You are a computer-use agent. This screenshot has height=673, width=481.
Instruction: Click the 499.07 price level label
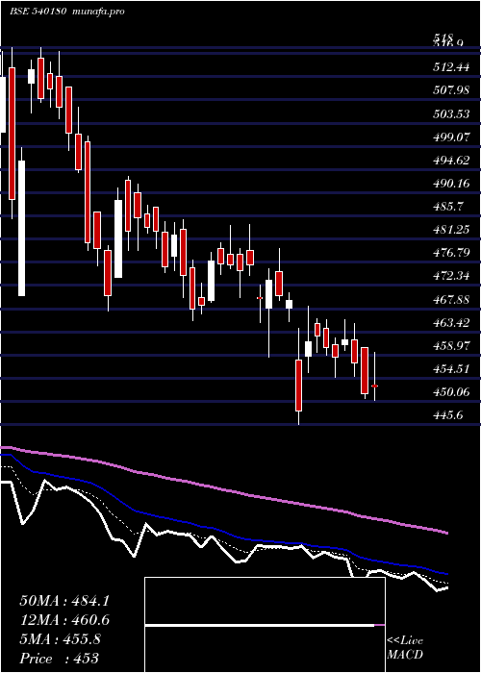pyautogui.click(x=451, y=137)
